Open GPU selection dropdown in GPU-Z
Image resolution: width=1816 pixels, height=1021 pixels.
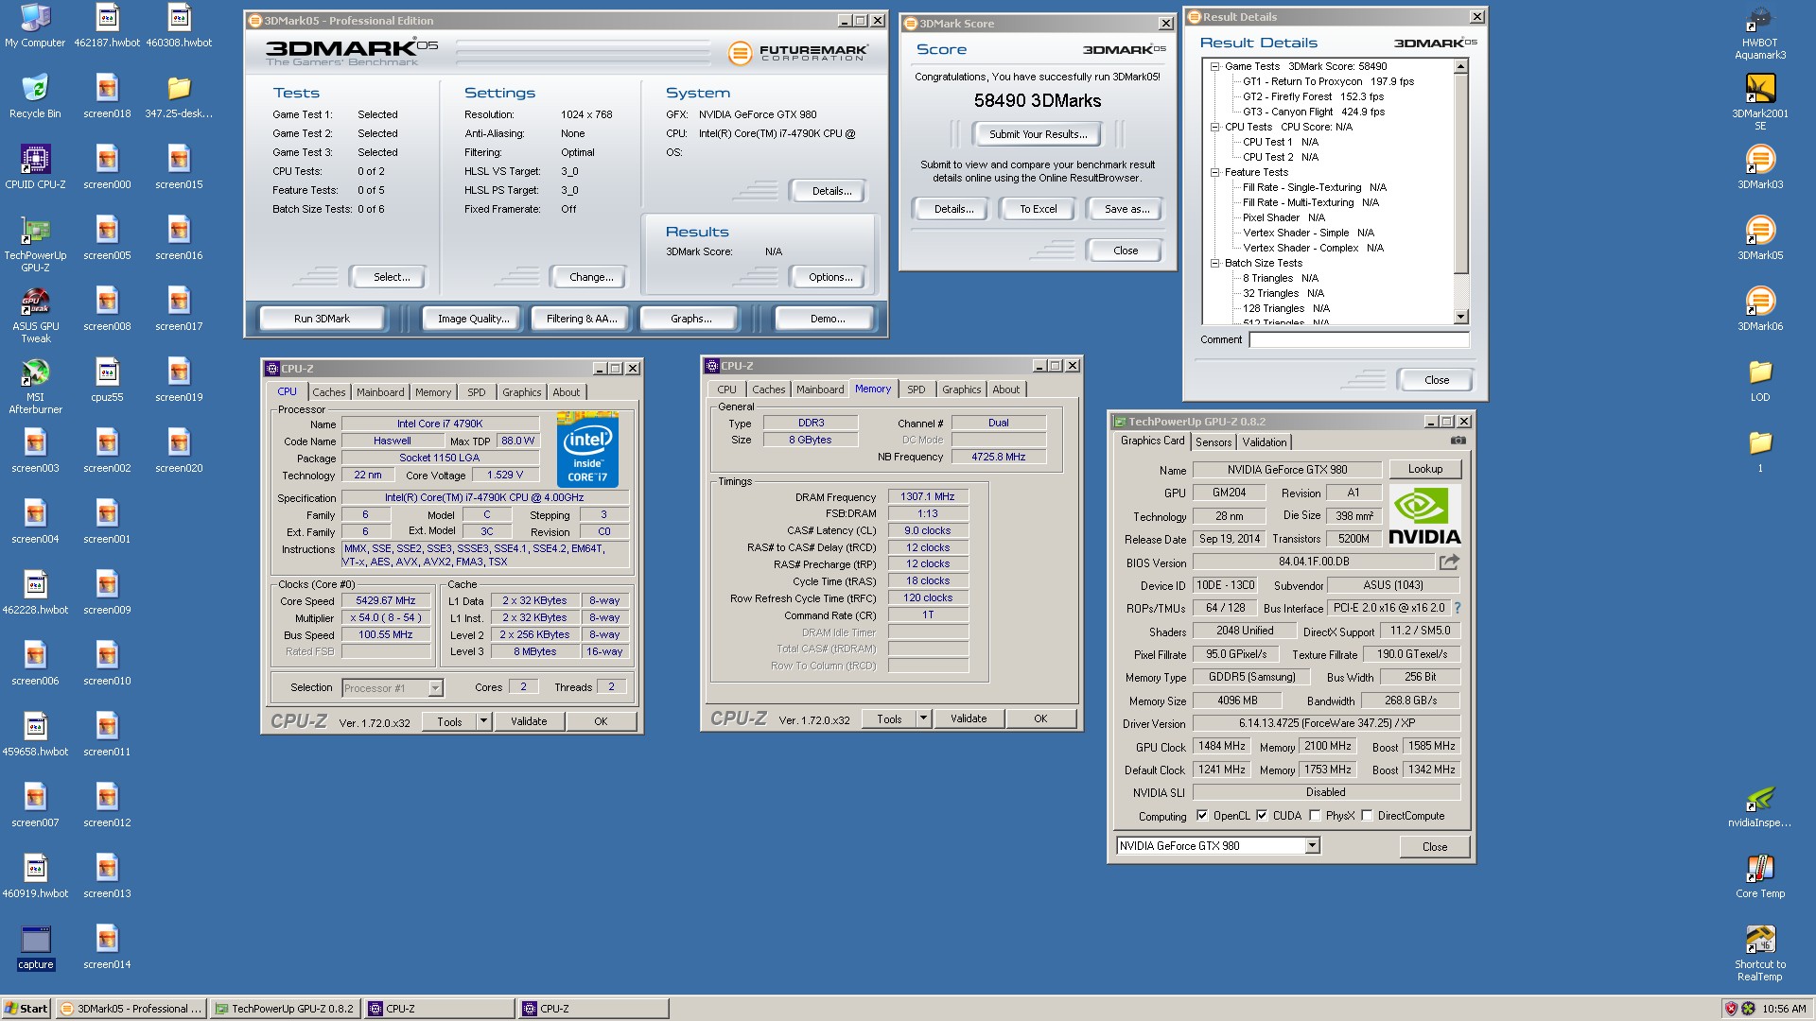[x=1312, y=846]
